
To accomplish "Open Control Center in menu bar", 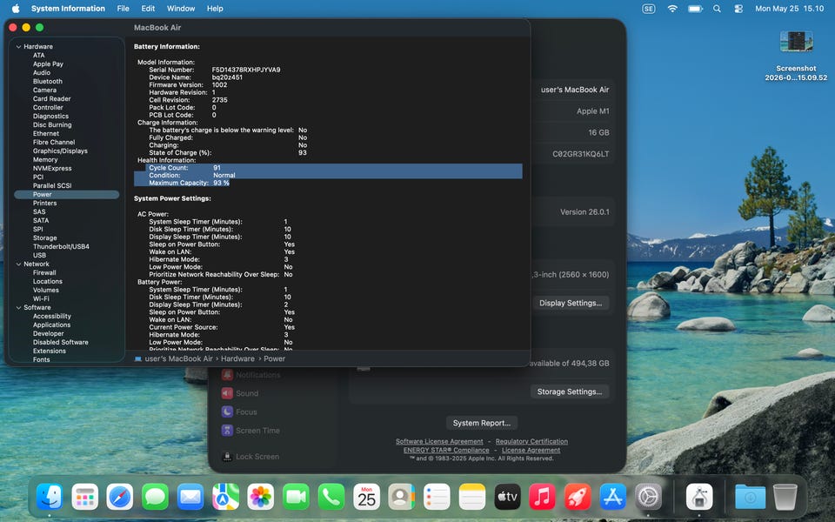I will point(738,9).
